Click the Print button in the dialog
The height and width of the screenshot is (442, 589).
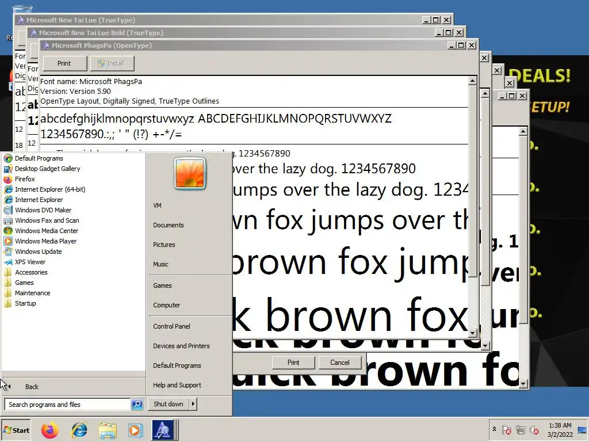point(293,363)
